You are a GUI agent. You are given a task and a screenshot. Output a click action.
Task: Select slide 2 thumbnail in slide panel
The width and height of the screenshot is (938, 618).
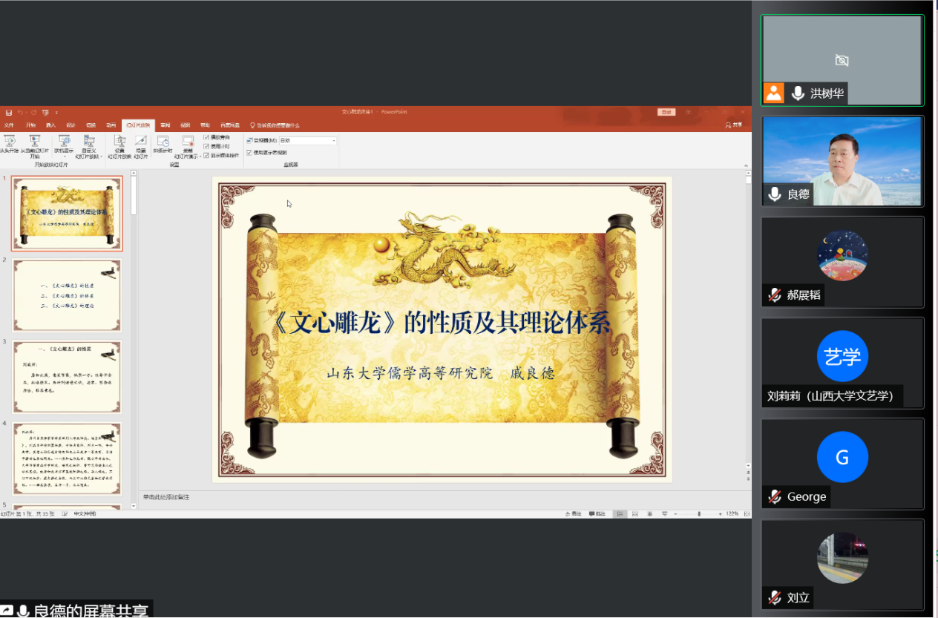(68, 295)
